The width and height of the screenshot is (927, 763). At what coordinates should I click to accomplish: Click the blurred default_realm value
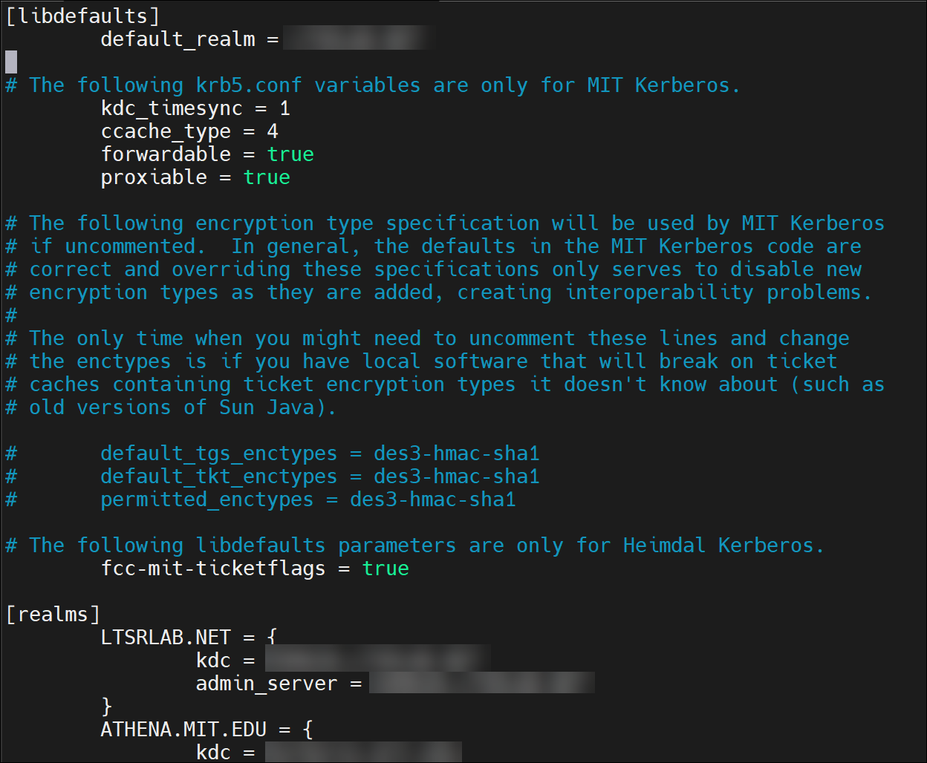coord(358,39)
